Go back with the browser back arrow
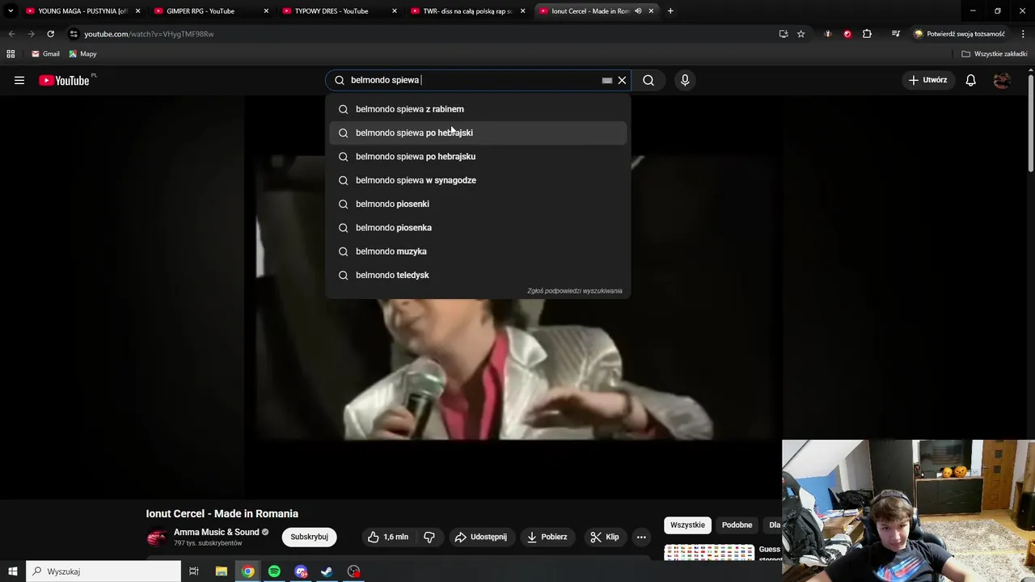The height and width of the screenshot is (582, 1035). [11, 34]
